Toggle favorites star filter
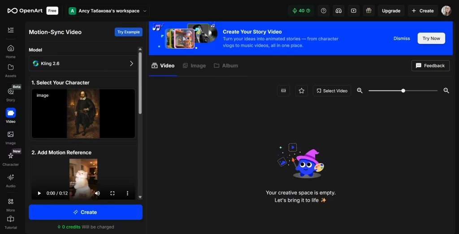The image size is (459, 234). tap(301, 91)
